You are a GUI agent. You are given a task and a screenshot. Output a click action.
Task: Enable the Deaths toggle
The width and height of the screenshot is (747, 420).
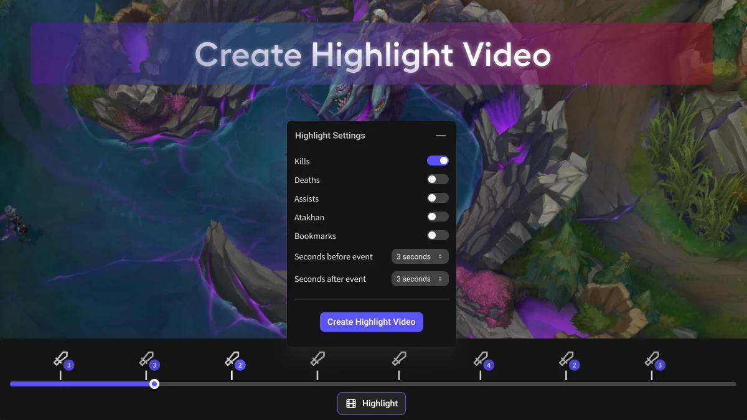tap(438, 179)
